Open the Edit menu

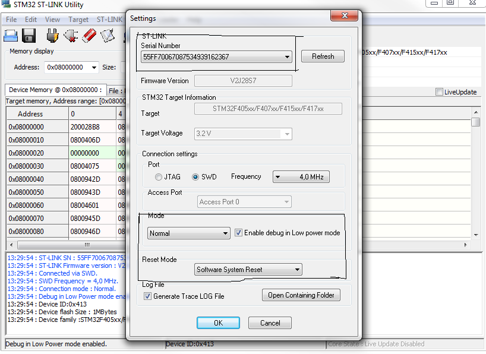click(31, 19)
